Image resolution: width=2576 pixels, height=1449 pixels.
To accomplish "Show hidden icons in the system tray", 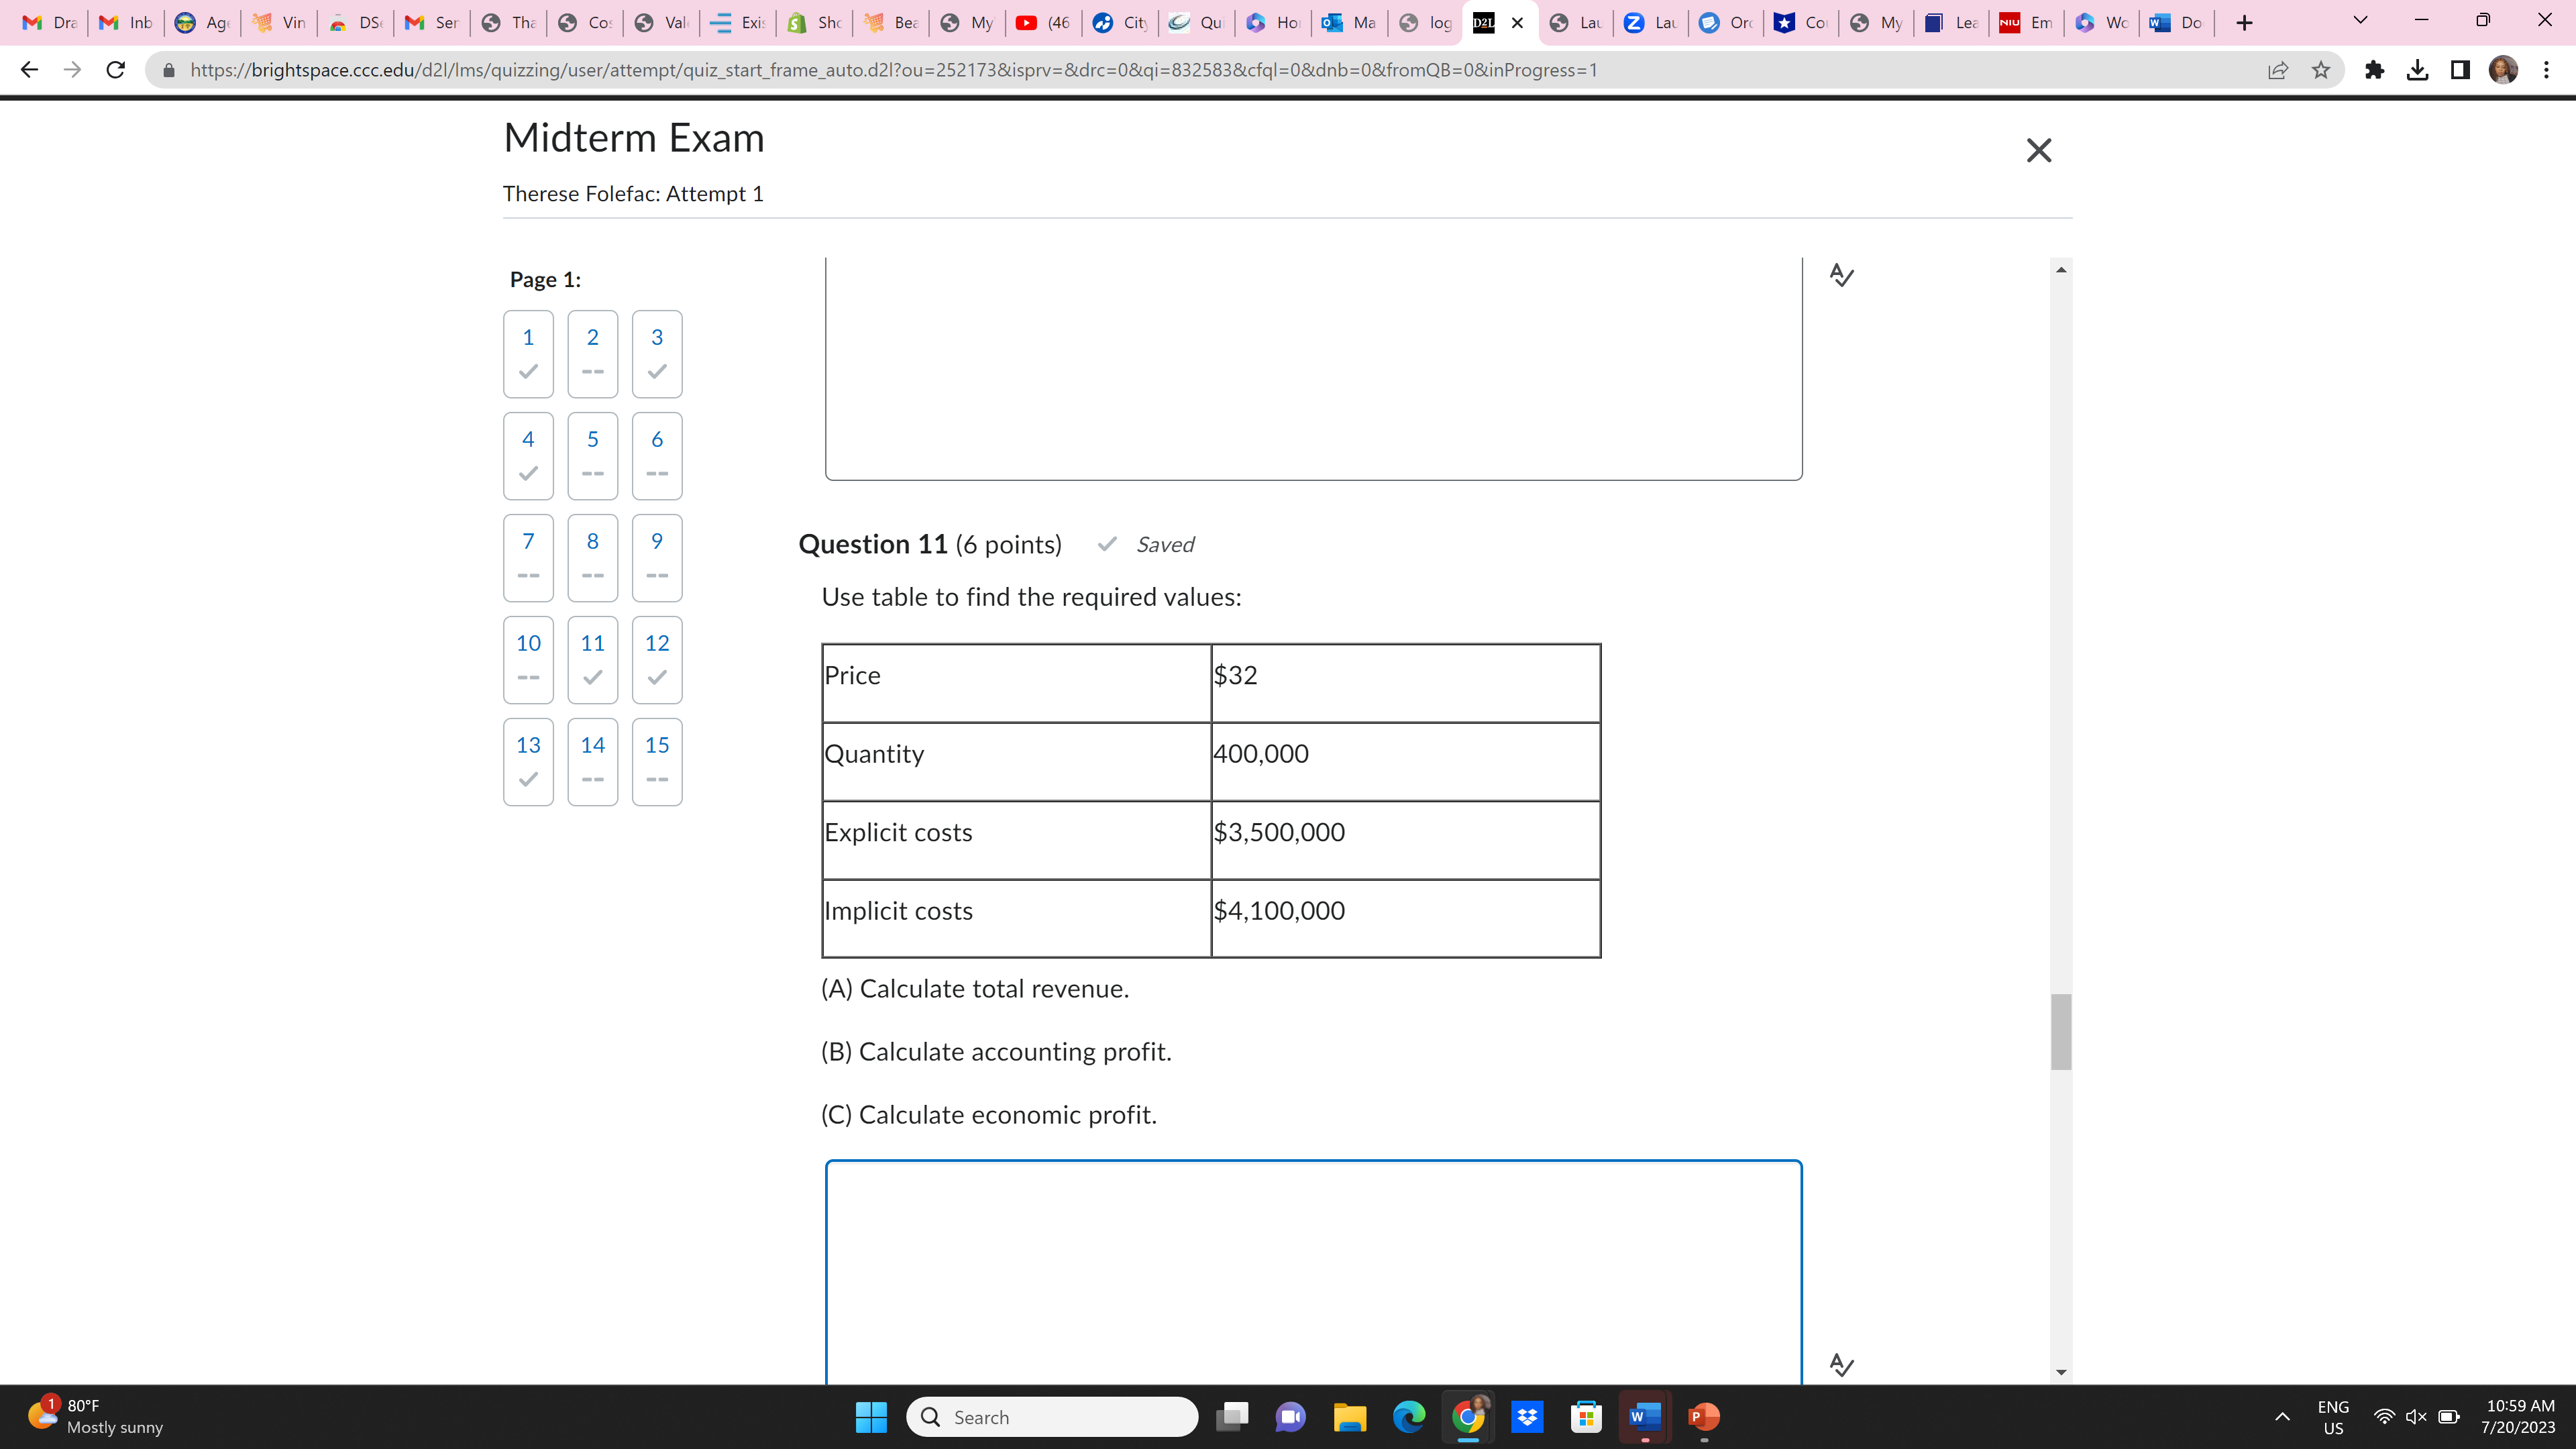I will [2283, 1417].
